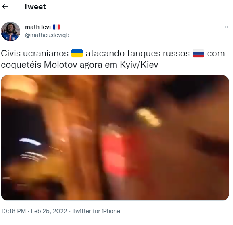Click the Russian flag emoji in the tweet
Image resolution: width=233 pixels, height=225 pixels.
point(198,53)
